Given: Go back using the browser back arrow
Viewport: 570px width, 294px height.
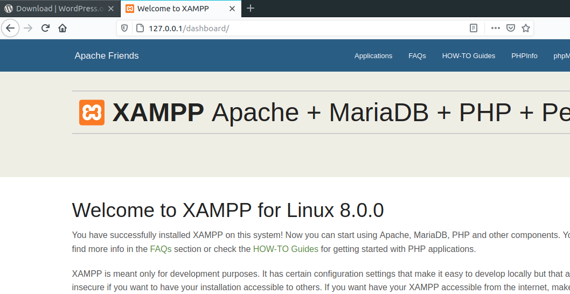Looking at the screenshot, I should [10, 28].
